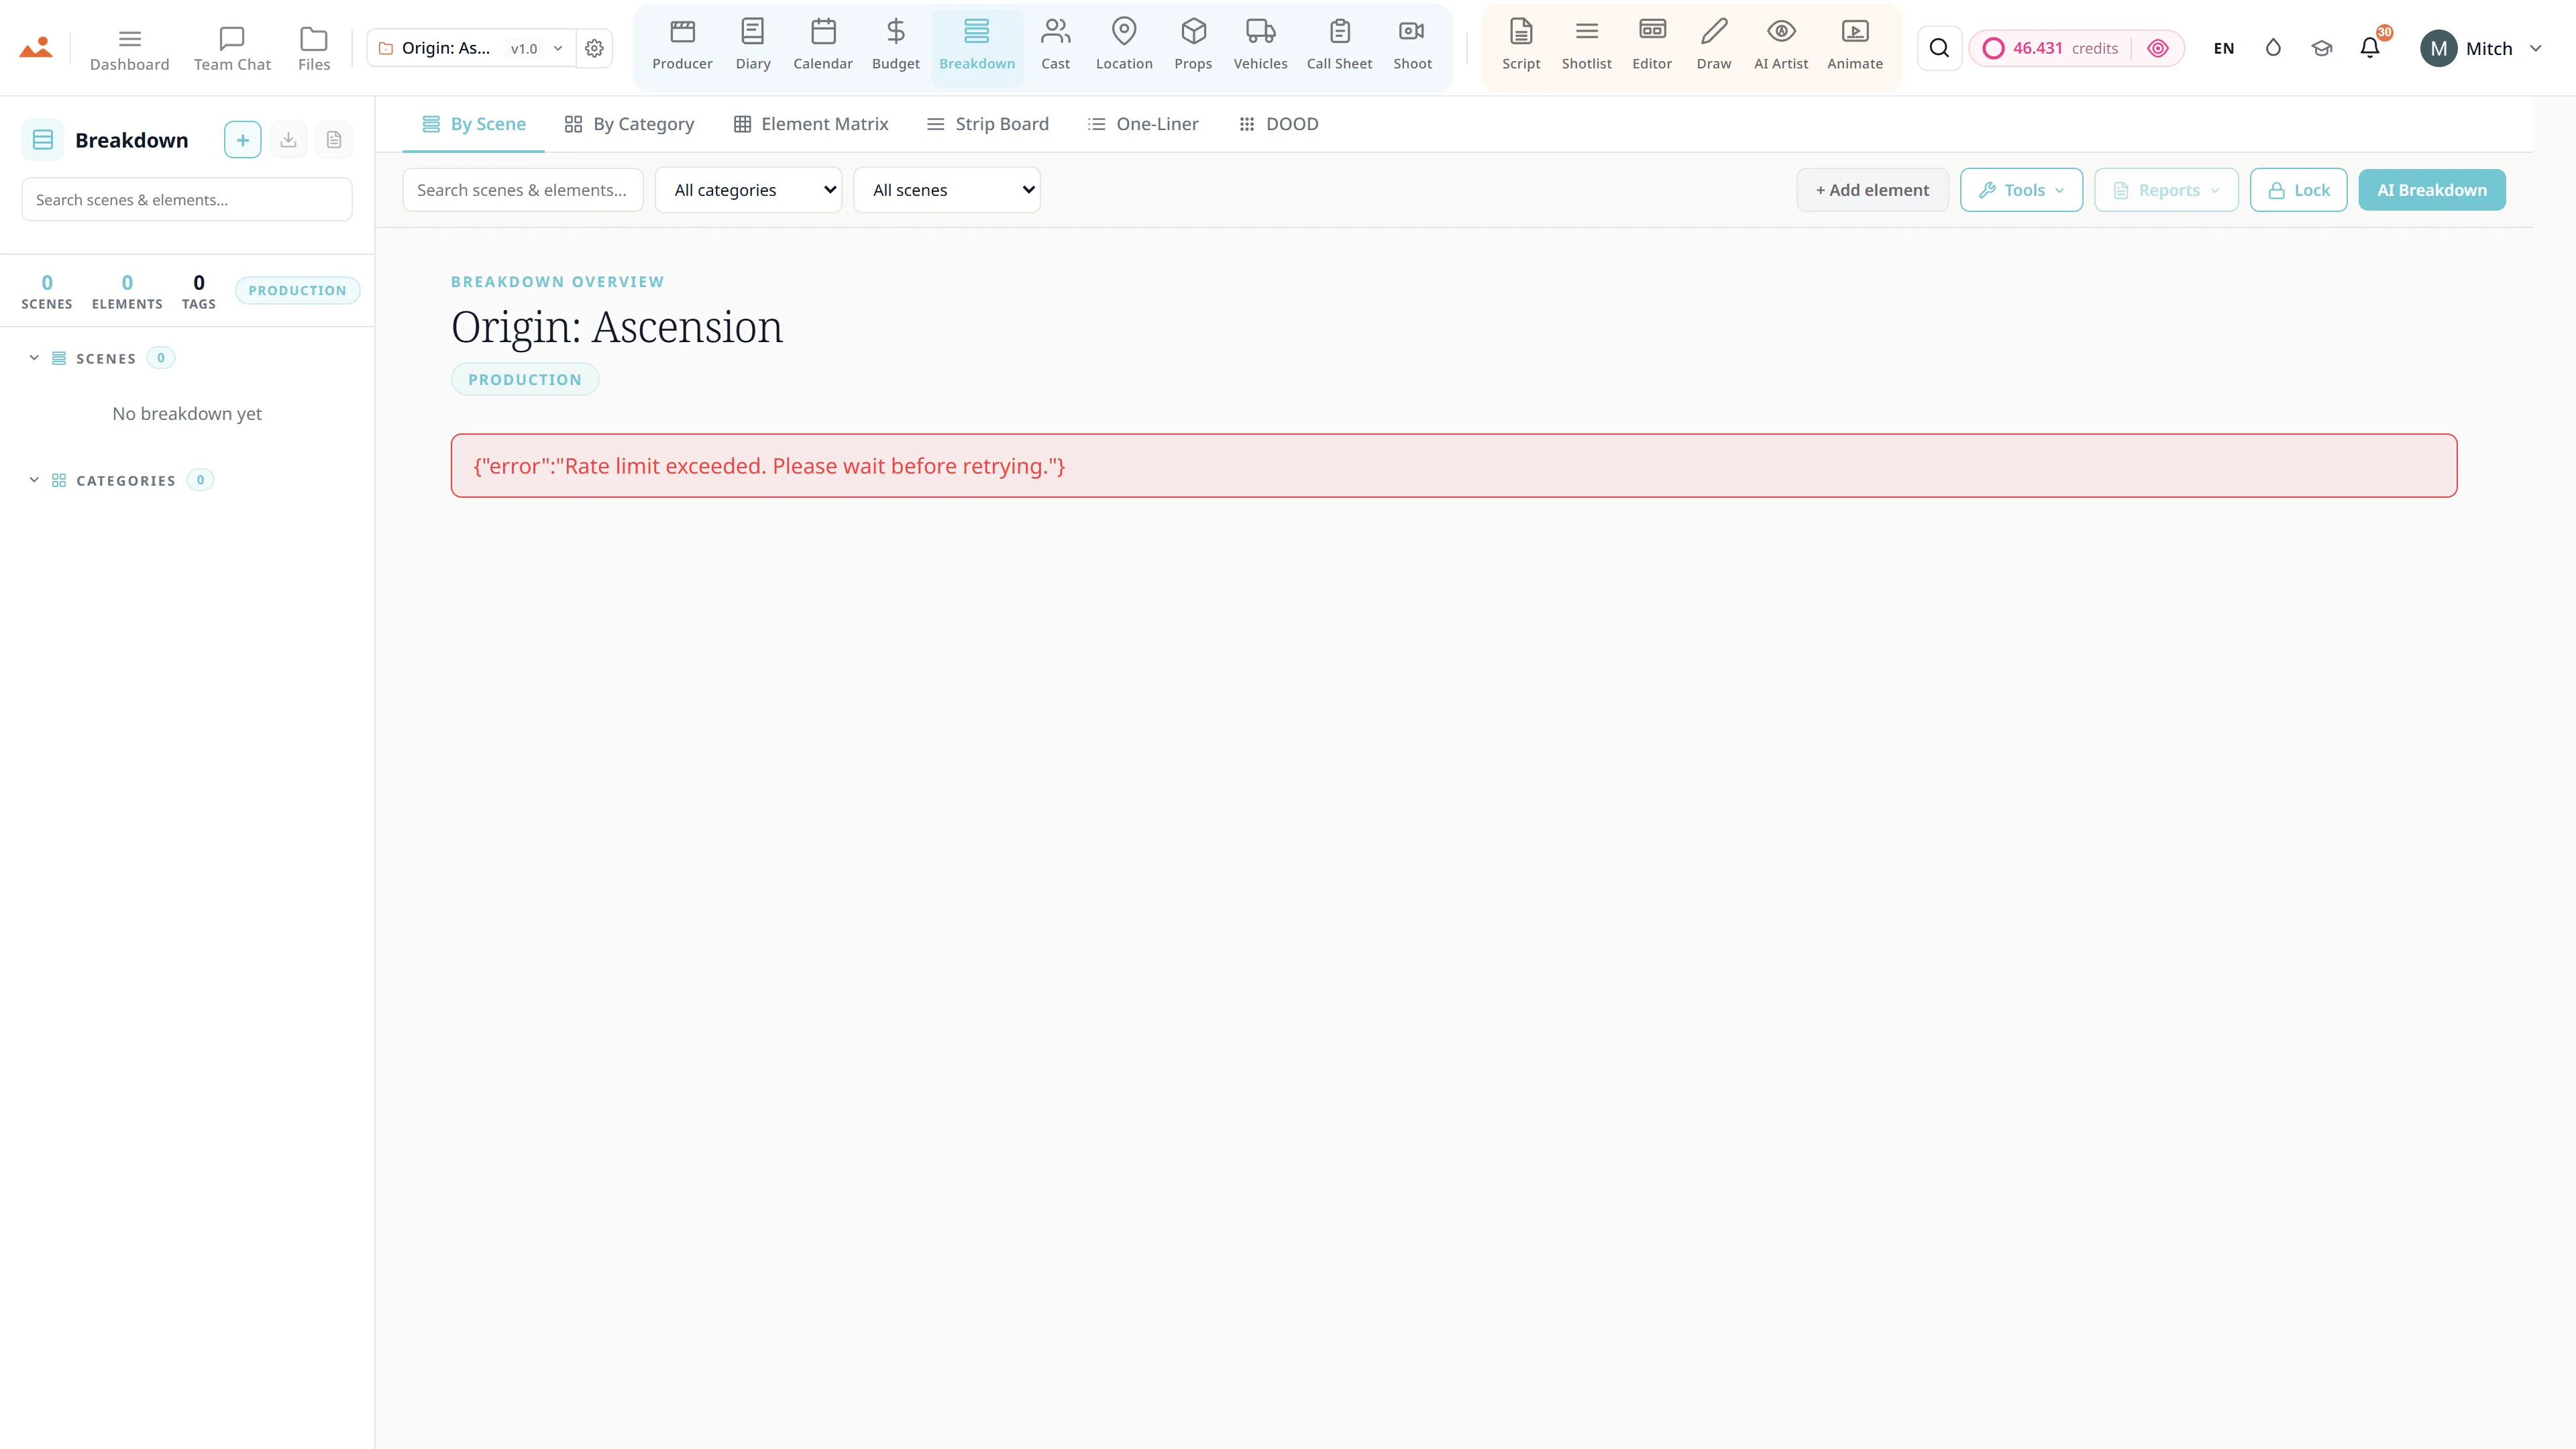Toggle the theme droplet icon

pyautogui.click(x=2273, y=48)
